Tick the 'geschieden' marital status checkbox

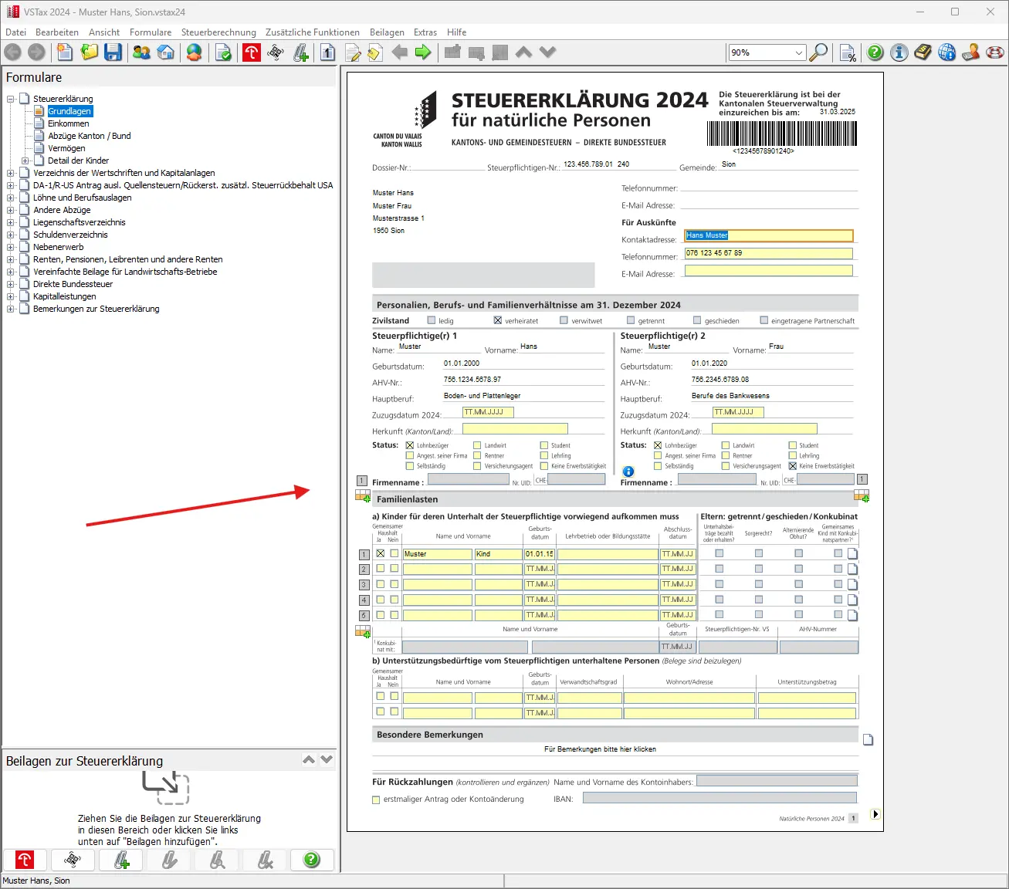pyautogui.click(x=698, y=320)
